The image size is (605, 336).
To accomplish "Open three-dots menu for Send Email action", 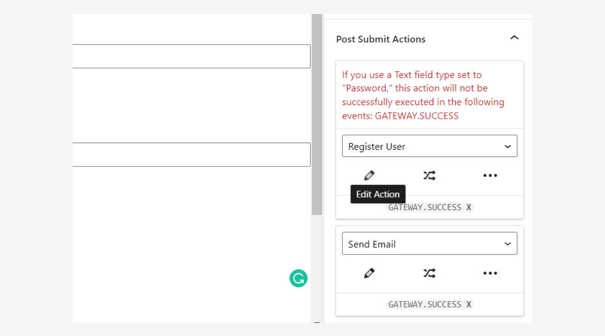I will point(490,273).
